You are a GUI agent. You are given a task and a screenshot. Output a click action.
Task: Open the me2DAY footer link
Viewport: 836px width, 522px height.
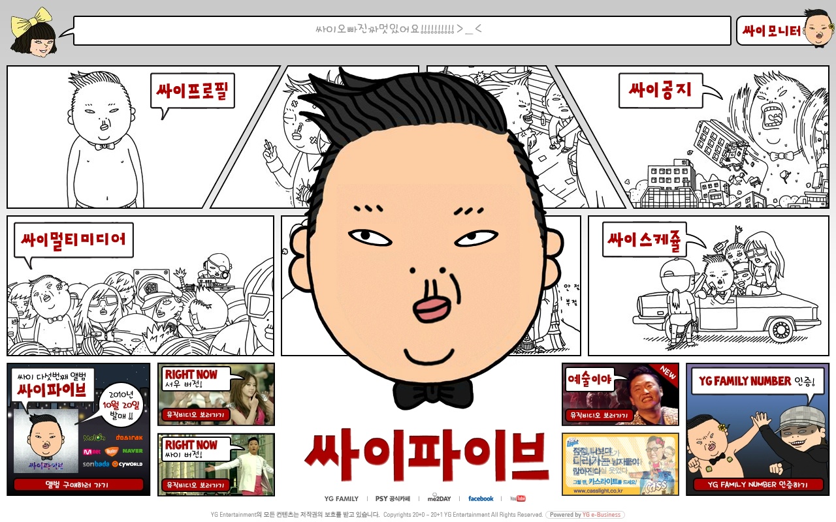point(439,499)
